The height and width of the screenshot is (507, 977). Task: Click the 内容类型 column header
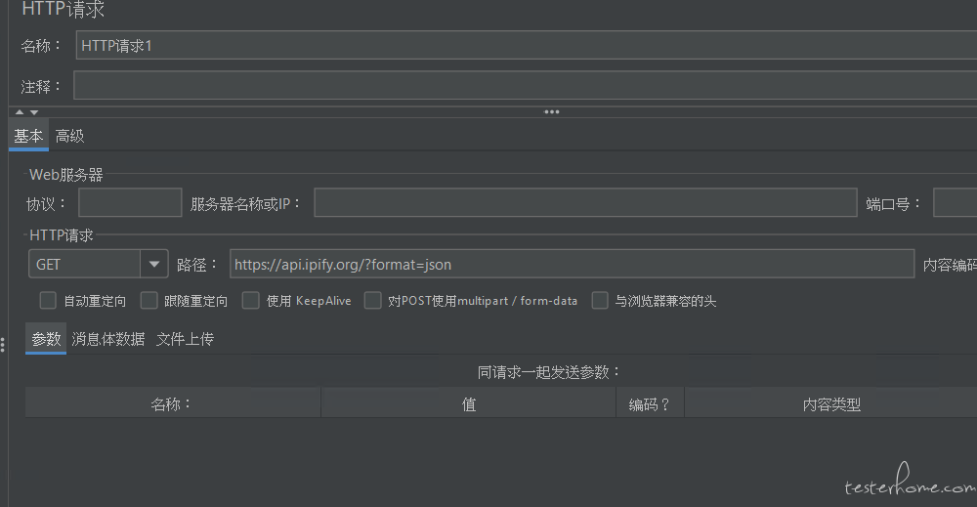tap(830, 404)
